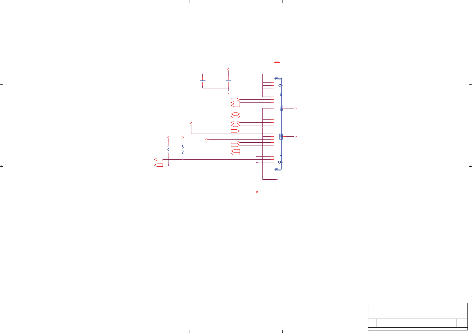
Task: Select the capacitor nearest the connector
Action: pyautogui.click(x=228, y=81)
